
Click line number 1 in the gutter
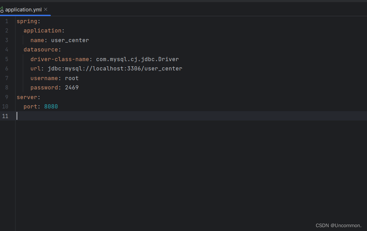pyautogui.click(x=7, y=21)
